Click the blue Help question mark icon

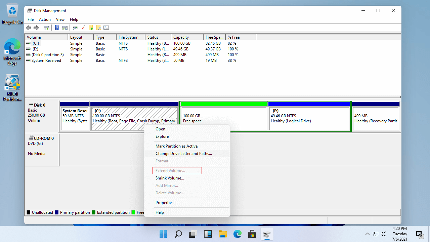57,28
